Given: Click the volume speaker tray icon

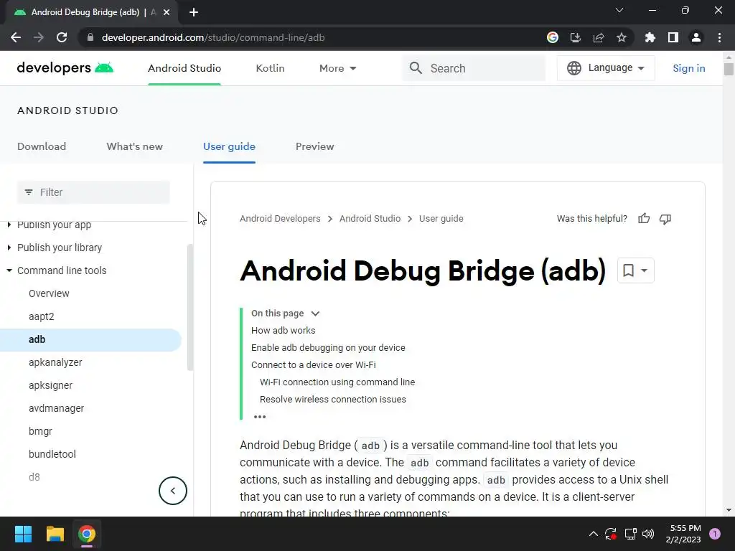Looking at the screenshot, I should pos(648,534).
